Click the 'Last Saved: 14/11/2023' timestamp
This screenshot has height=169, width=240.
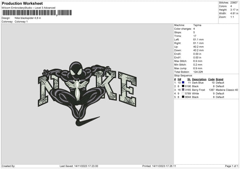click(x=79, y=166)
